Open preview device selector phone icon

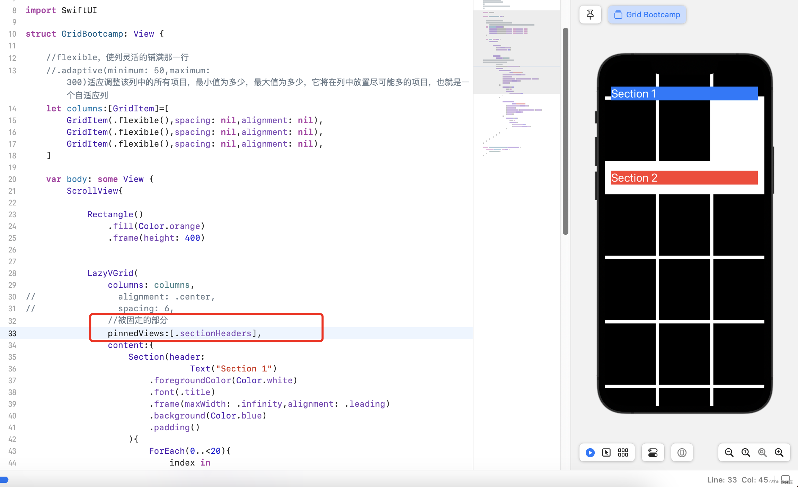(682, 452)
